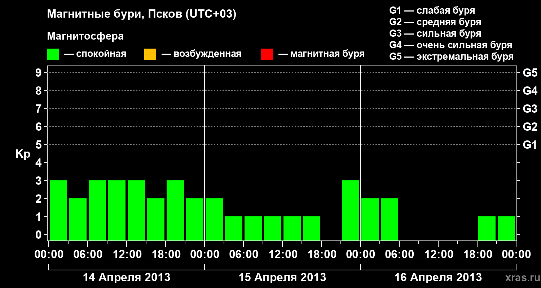541x288 pixels.
Task: Click the '— спокойная' legend label
Action: (x=95, y=54)
